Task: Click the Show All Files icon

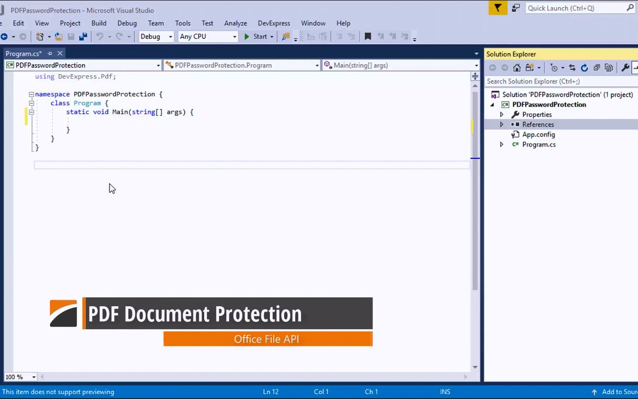Action: point(609,68)
